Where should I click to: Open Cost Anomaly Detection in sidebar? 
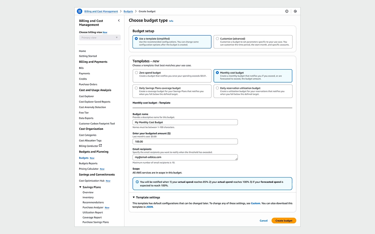coord(92,107)
